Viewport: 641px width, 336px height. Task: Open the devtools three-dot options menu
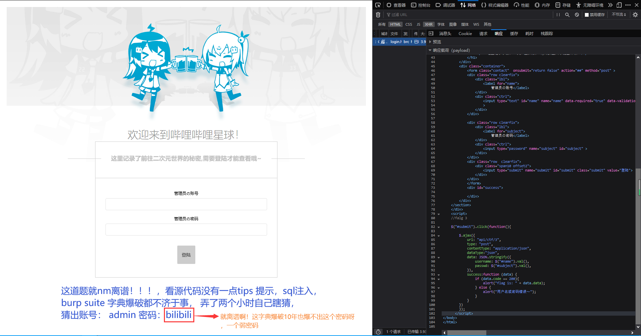click(628, 5)
